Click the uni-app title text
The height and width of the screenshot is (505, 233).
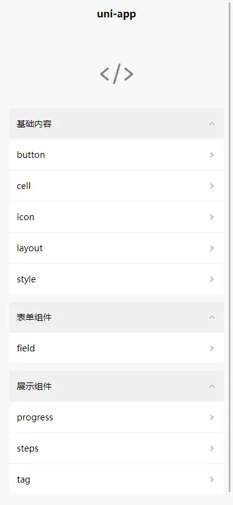[117, 14]
